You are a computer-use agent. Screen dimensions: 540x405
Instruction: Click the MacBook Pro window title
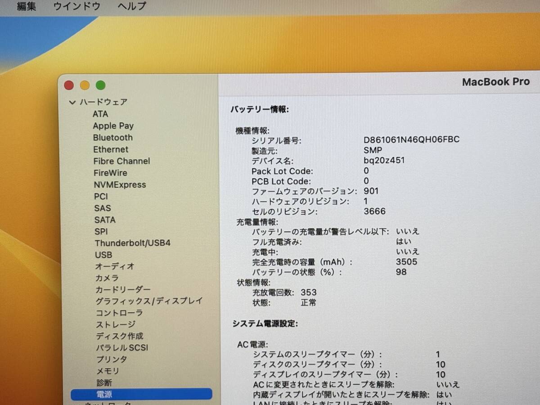coord(496,82)
